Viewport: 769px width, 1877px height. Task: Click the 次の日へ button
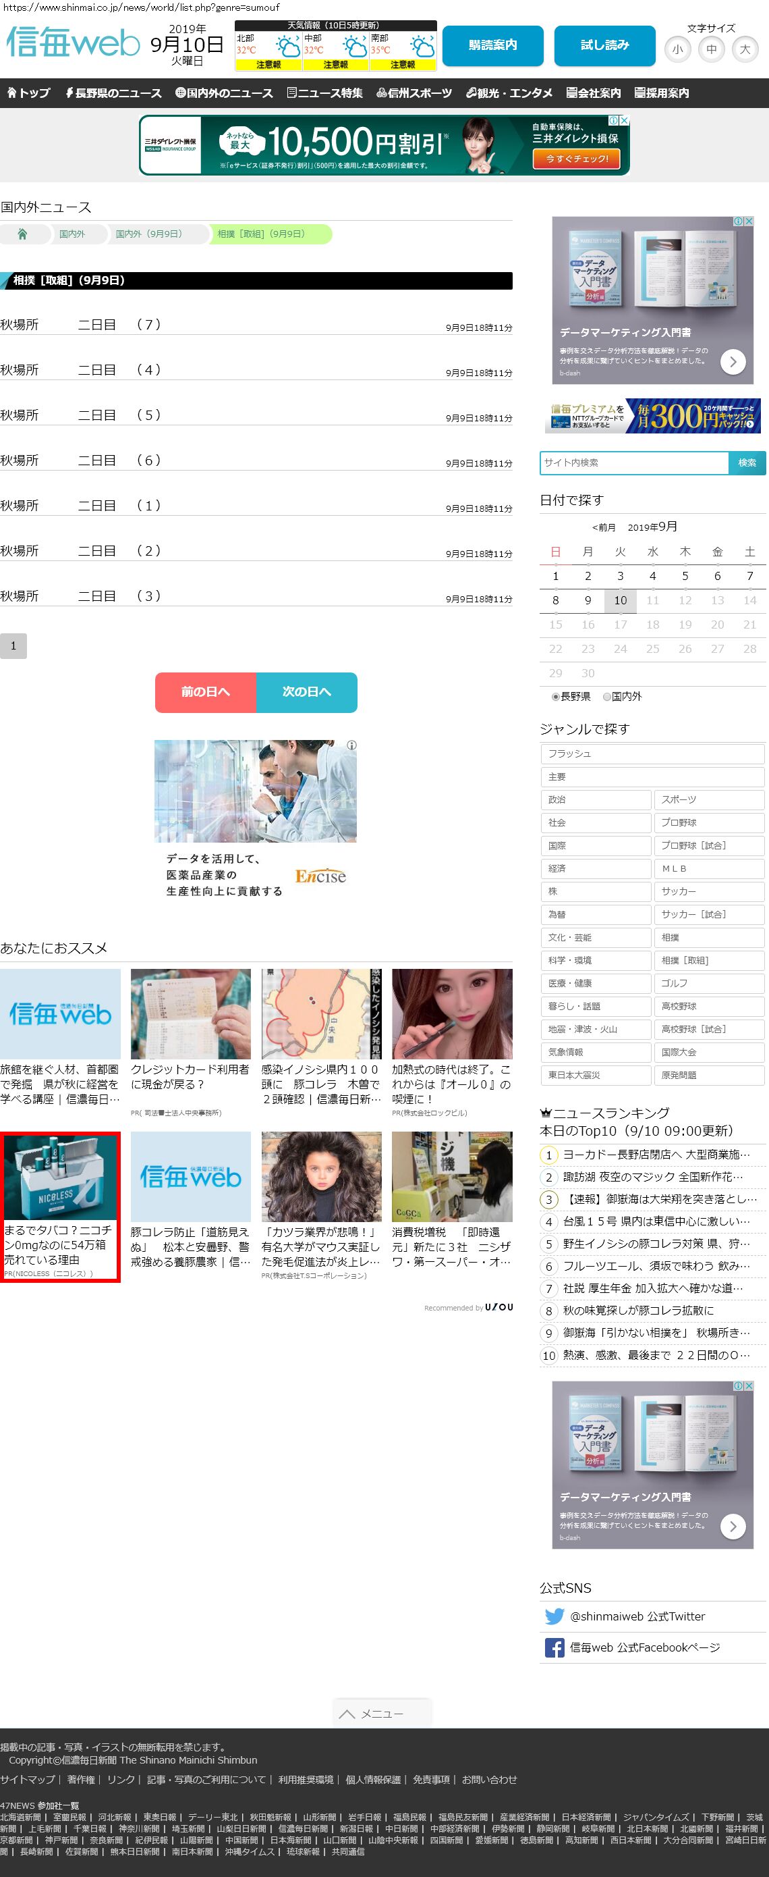click(x=306, y=691)
